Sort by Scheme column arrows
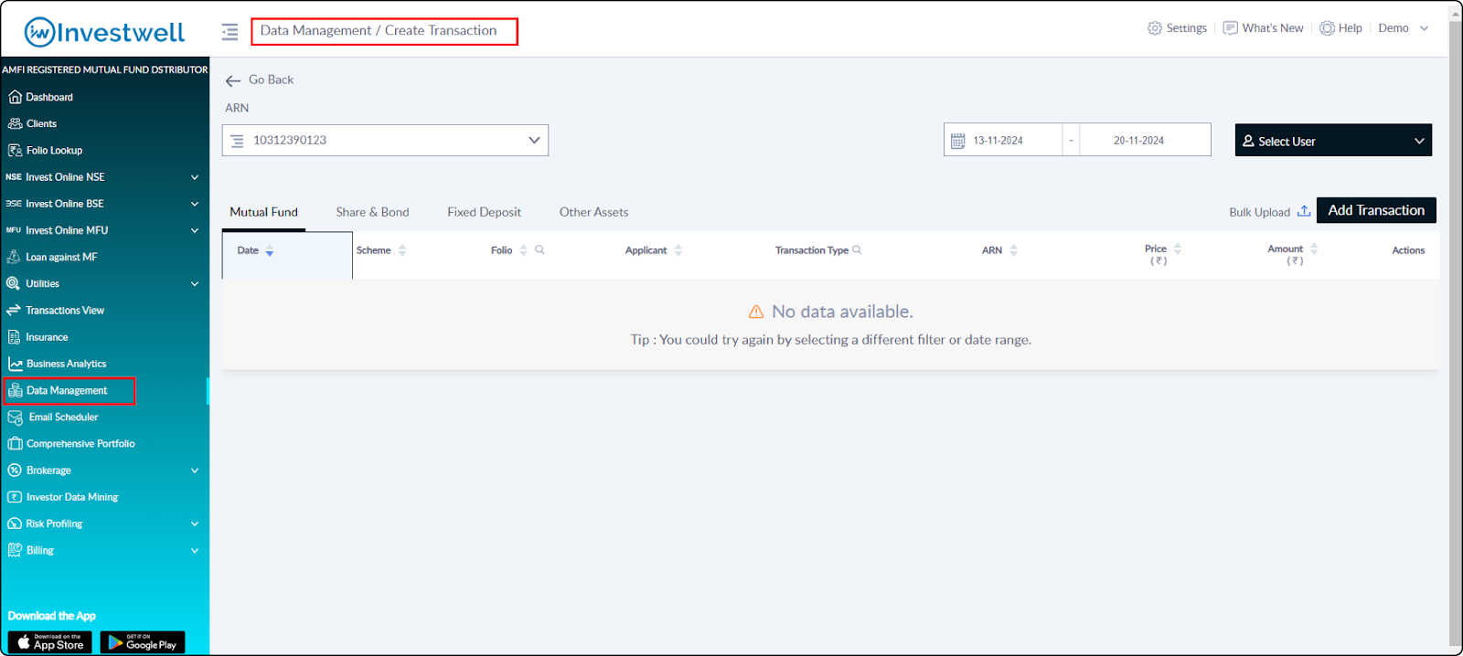Viewport: 1463px width, 656px height. [x=402, y=250]
